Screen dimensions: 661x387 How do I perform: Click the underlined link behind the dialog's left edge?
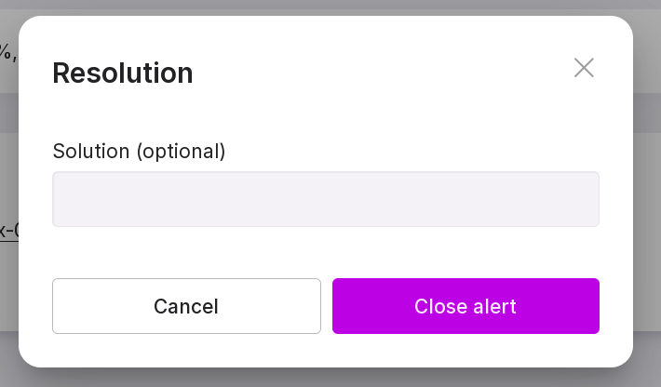coord(8,231)
